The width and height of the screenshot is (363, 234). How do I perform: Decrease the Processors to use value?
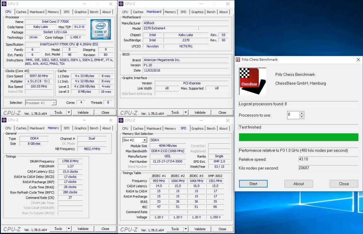[302, 117]
